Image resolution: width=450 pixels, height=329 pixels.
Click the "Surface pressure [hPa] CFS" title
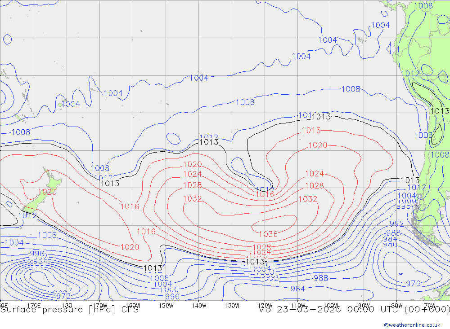pos(69,310)
